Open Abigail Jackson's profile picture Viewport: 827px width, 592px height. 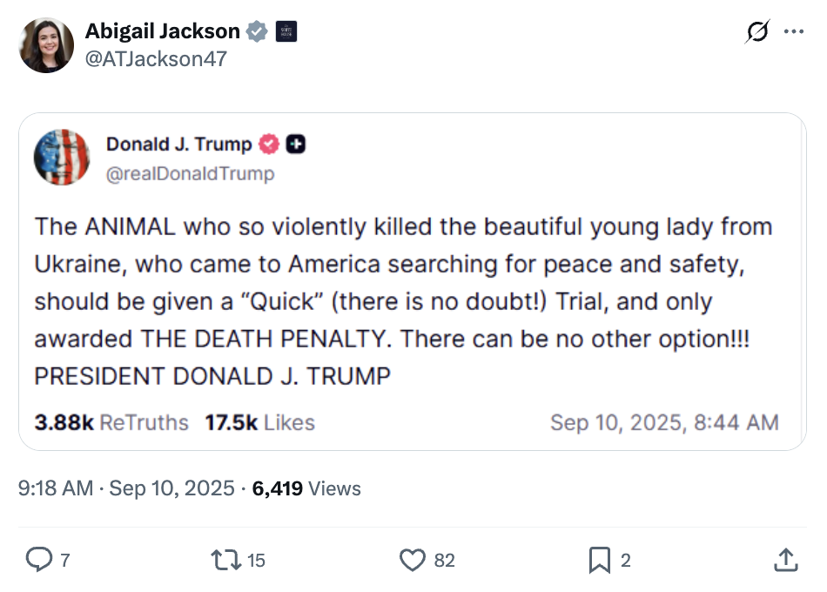click(x=46, y=44)
